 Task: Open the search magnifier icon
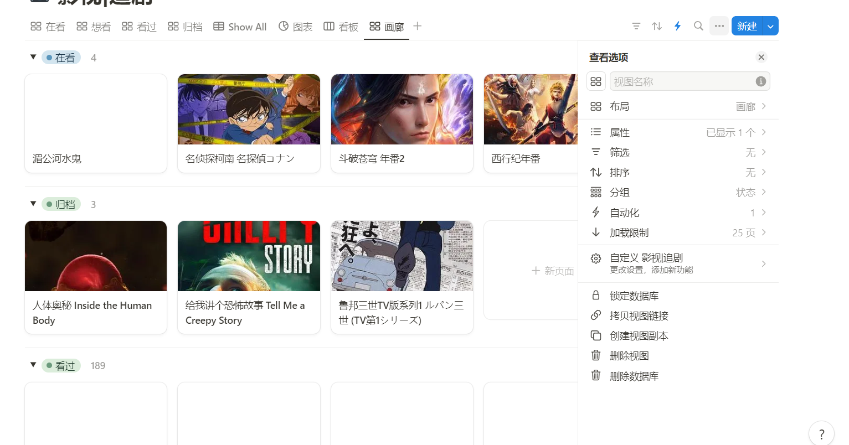(698, 26)
